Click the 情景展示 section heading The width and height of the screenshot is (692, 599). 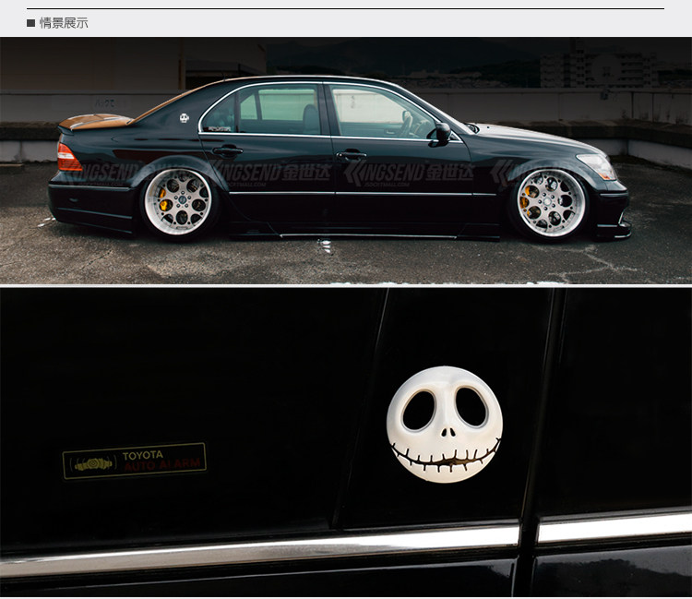click(x=64, y=23)
